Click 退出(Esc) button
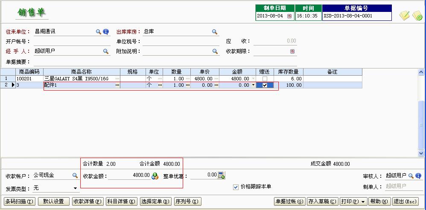The image size is (426, 210). [405, 201]
